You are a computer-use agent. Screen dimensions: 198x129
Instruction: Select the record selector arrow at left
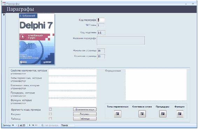click(4, 15)
